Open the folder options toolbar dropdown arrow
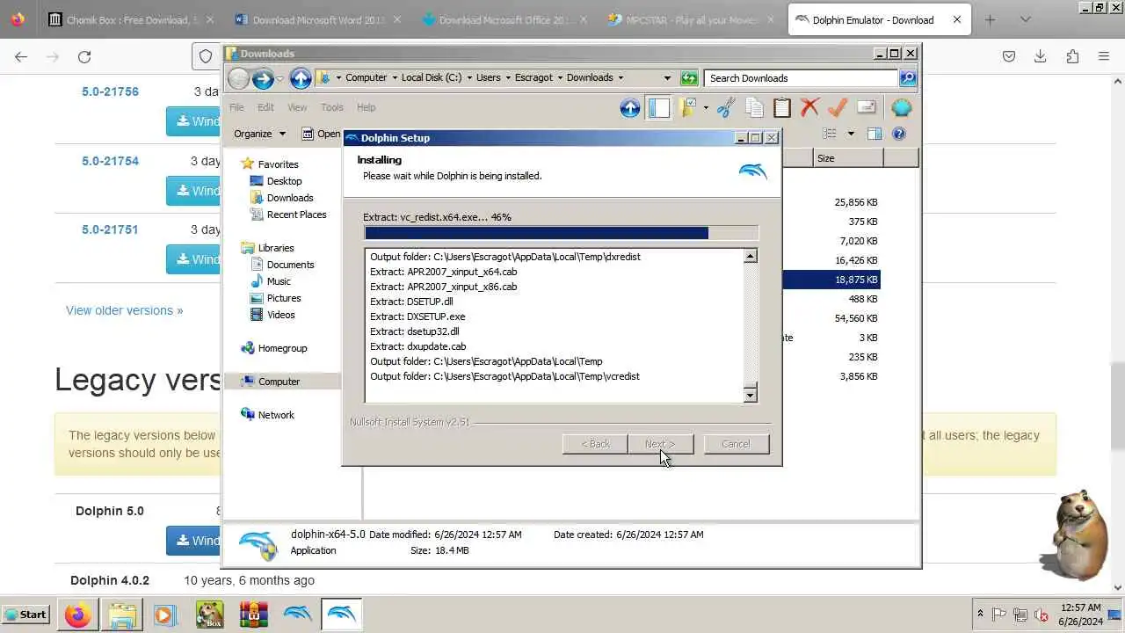1125x633 pixels. [x=705, y=107]
